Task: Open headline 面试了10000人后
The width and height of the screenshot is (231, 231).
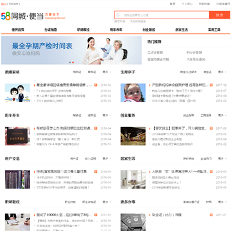Action: pos(64,215)
